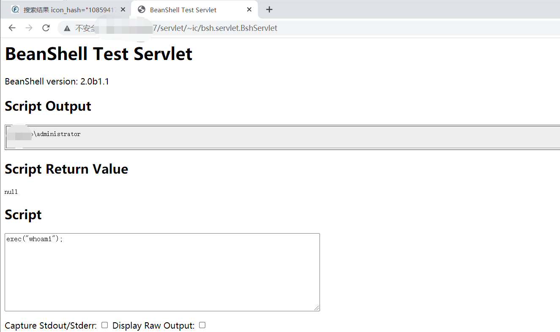Viewport: 560px width, 332px height.
Task: Click the globe favicon on BeanShell tab
Action: pyautogui.click(x=142, y=10)
